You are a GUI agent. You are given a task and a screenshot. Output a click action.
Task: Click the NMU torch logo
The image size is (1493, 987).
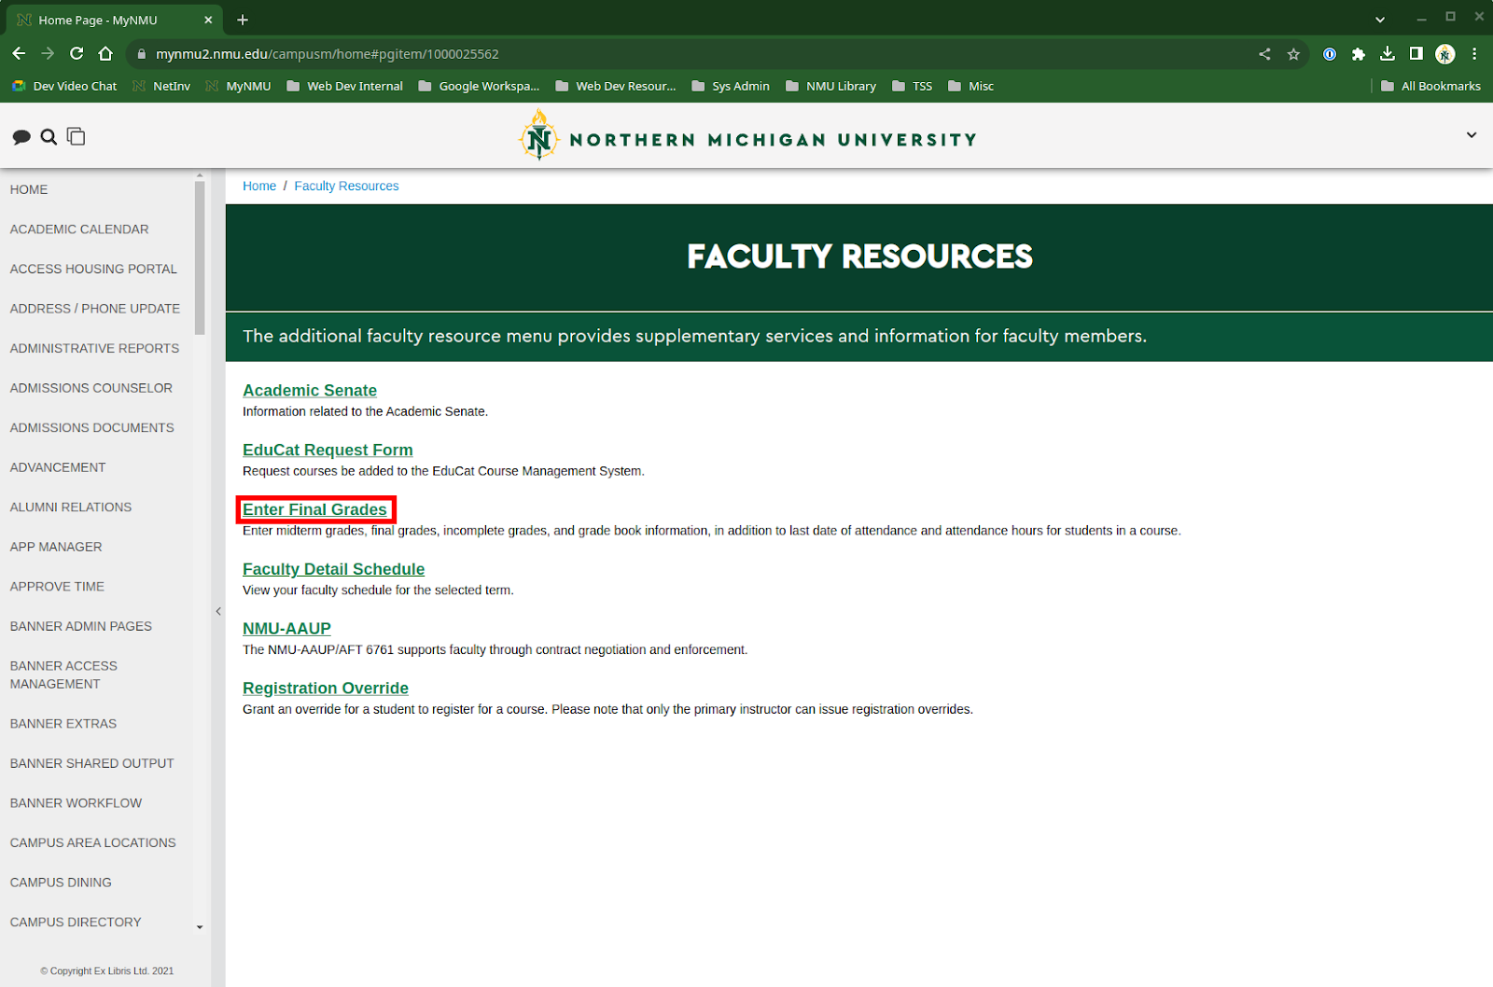(538, 136)
